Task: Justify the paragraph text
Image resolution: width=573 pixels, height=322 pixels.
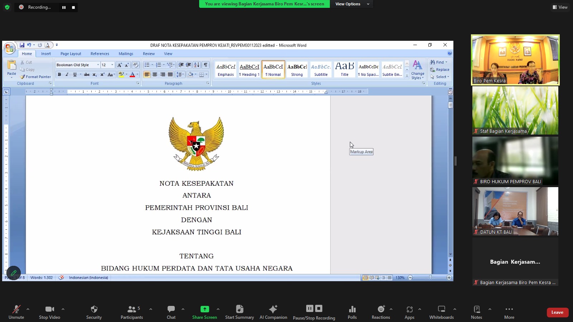Action: [x=170, y=74]
